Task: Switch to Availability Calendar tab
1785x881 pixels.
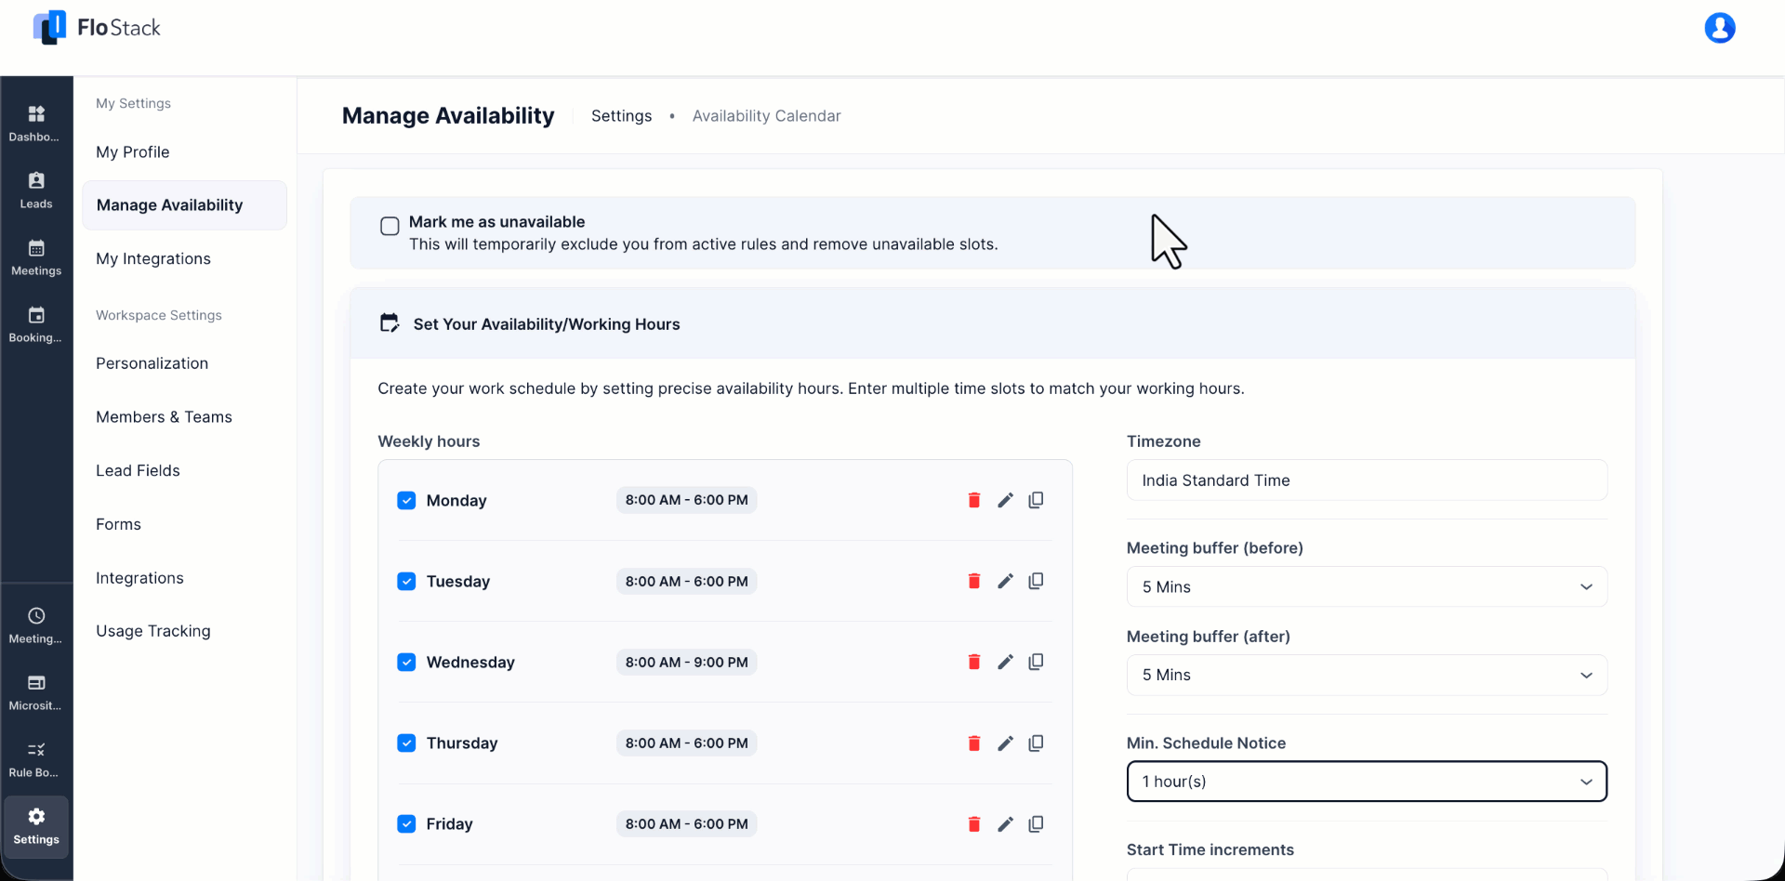Action: click(766, 116)
